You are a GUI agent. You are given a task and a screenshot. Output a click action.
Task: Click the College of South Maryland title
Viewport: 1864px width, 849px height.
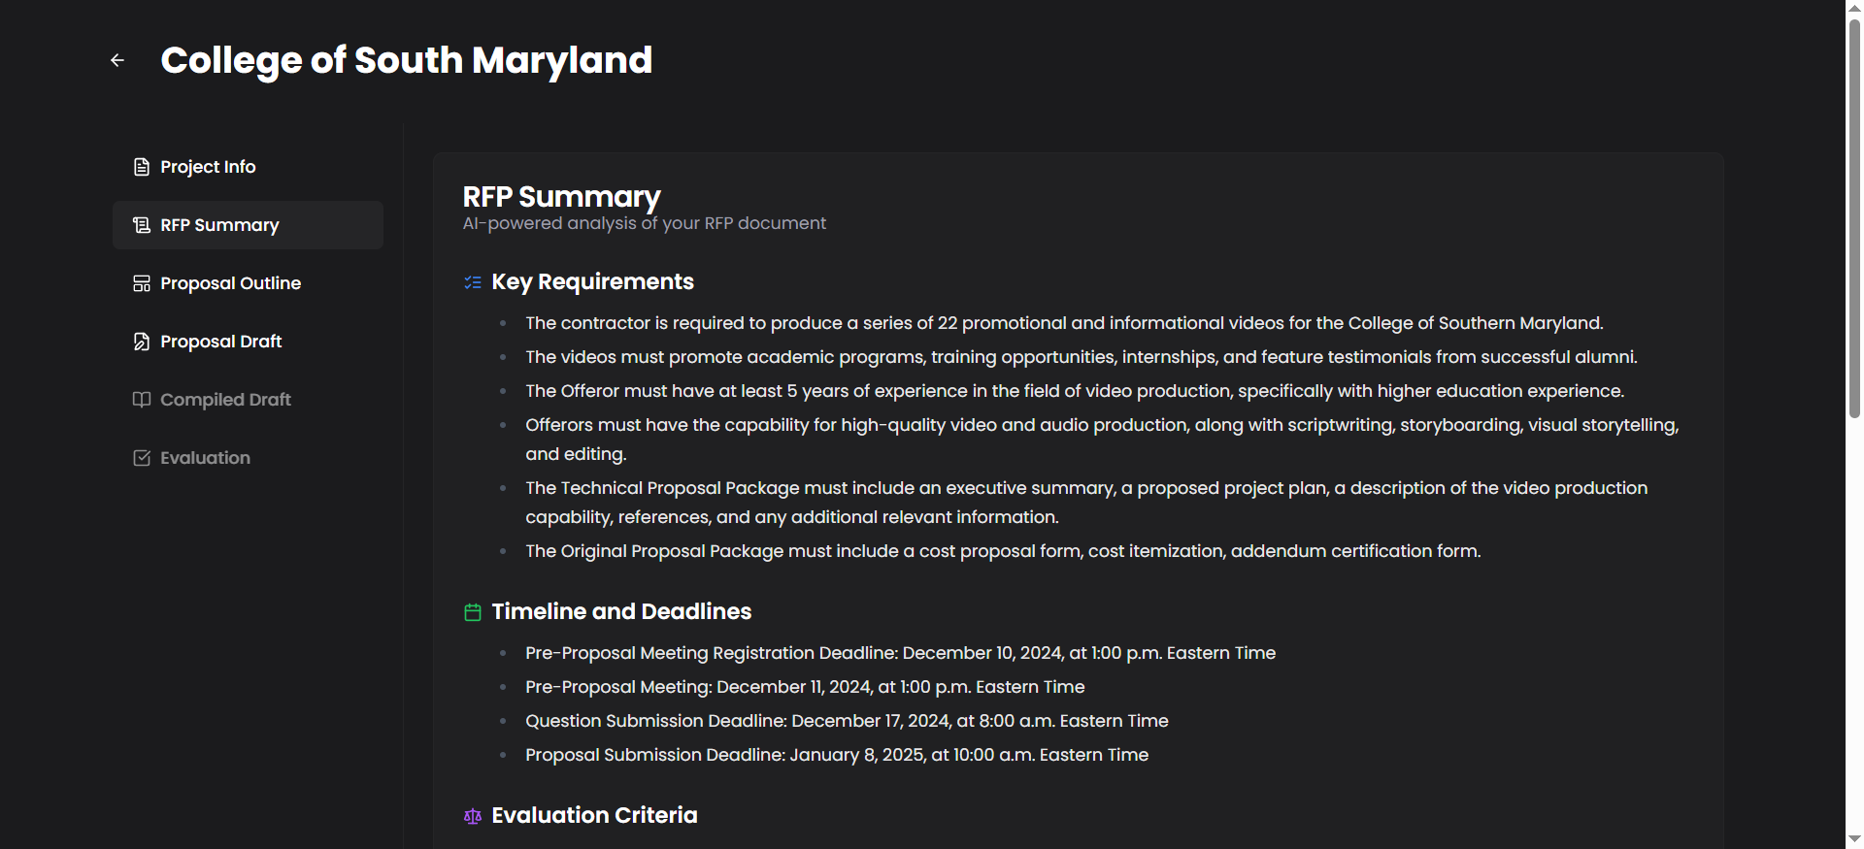click(x=406, y=60)
